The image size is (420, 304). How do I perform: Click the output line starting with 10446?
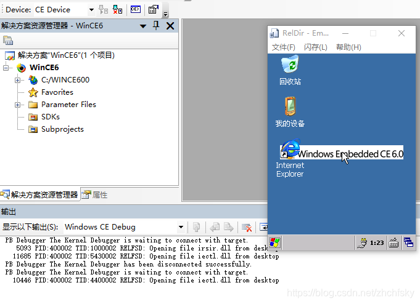coord(146,280)
